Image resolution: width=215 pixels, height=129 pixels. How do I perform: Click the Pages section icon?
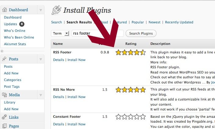(4, 126)
